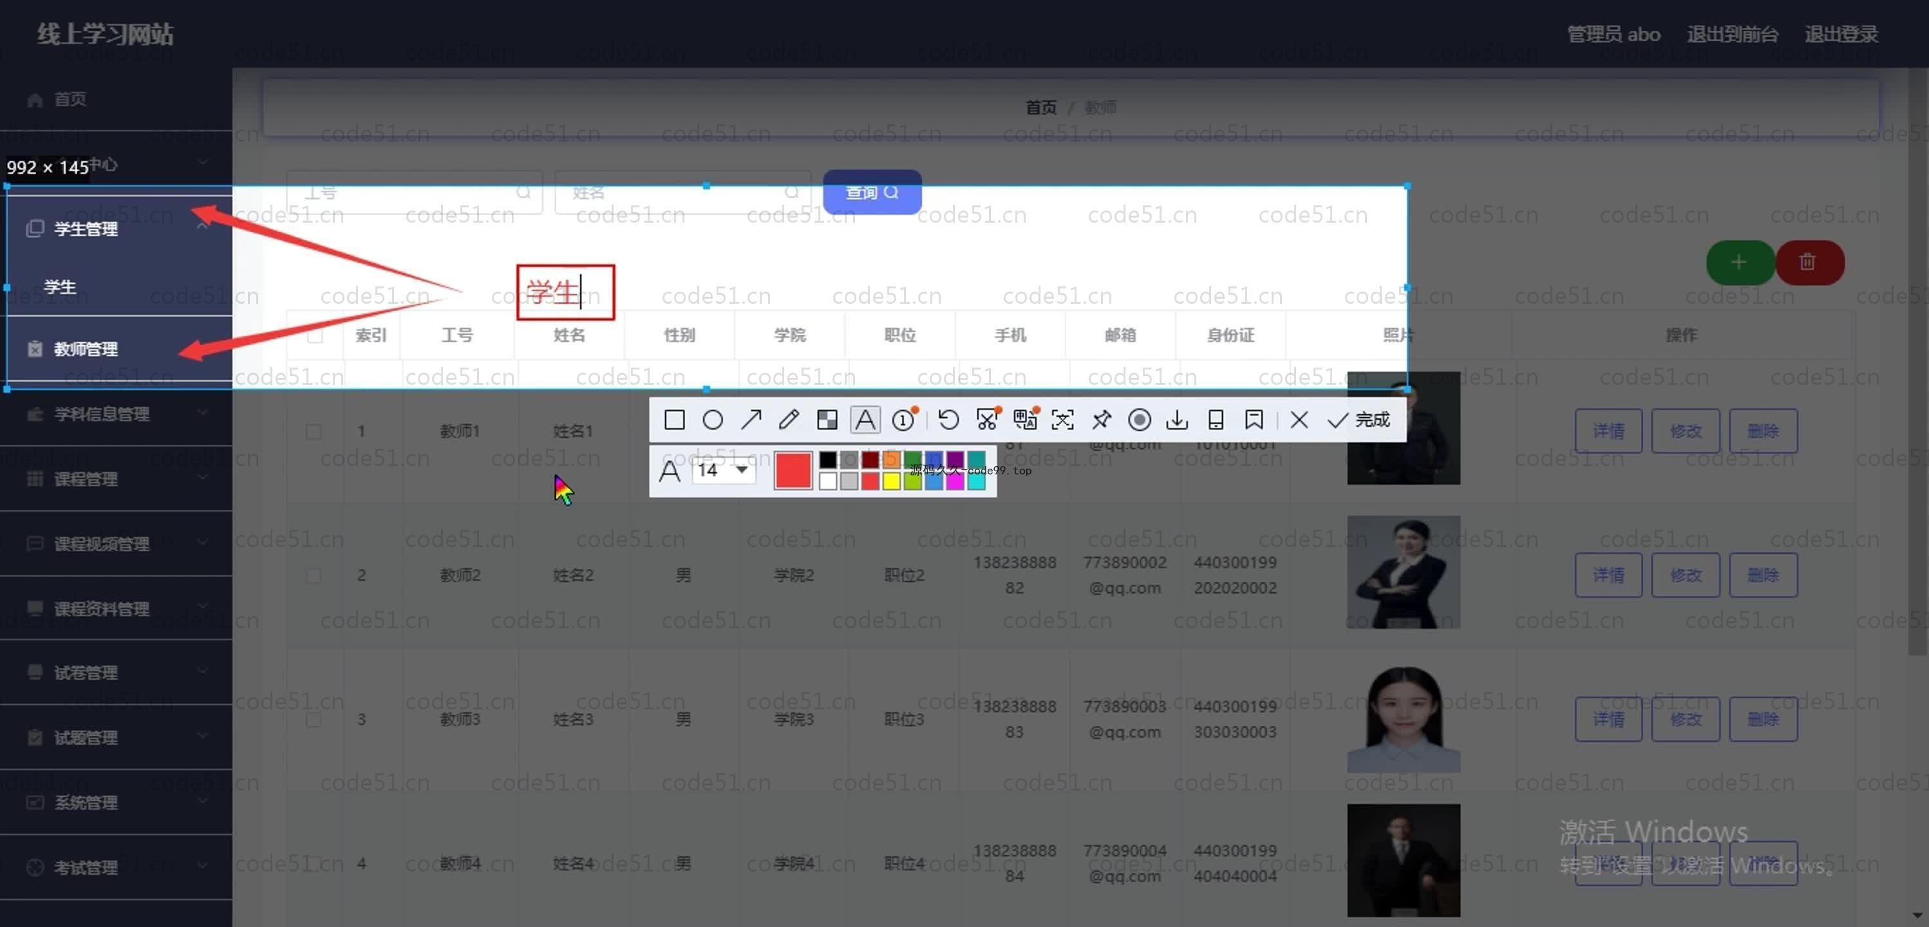Click the red trash delete button
The width and height of the screenshot is (1929, 927).
click(1809, 262)
